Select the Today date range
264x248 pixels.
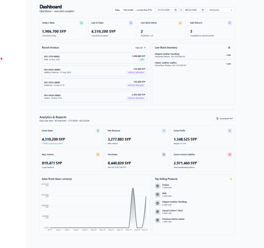(x=117, y=10)
